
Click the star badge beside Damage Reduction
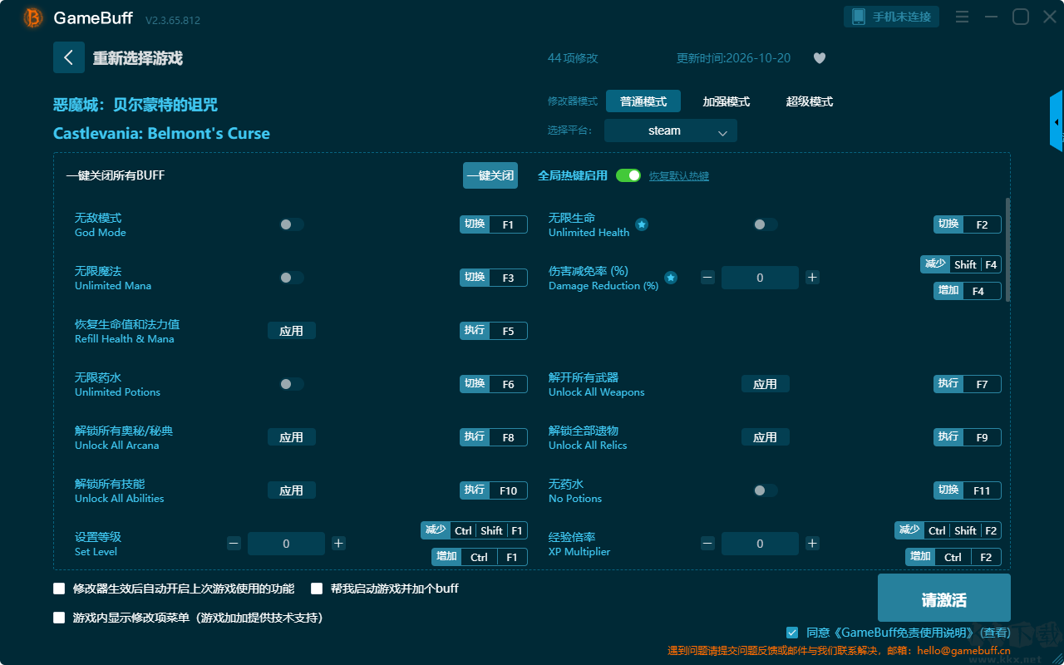pyautogui.click(x=671, y=278)
